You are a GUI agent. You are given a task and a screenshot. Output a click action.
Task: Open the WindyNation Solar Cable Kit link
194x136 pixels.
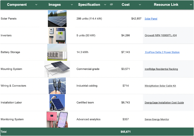[160, 86]
